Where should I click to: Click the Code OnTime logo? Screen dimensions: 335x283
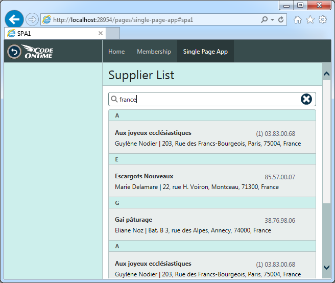click(38, 52)
